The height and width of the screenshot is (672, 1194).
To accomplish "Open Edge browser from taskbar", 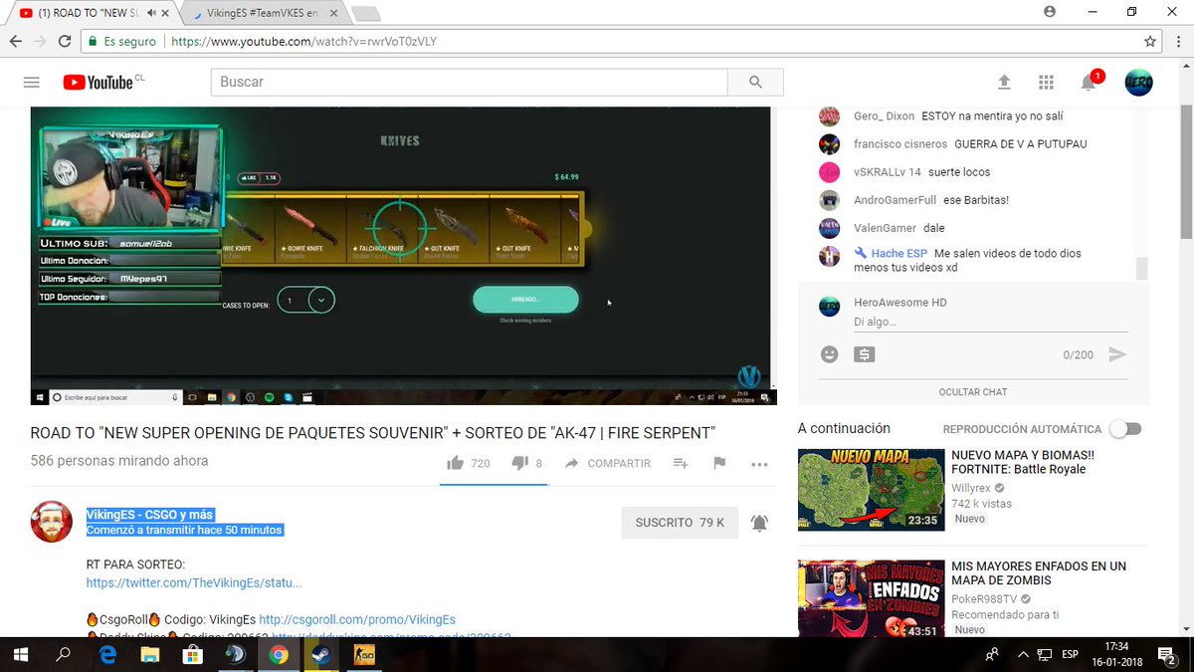I will click(x=106, y=654).
